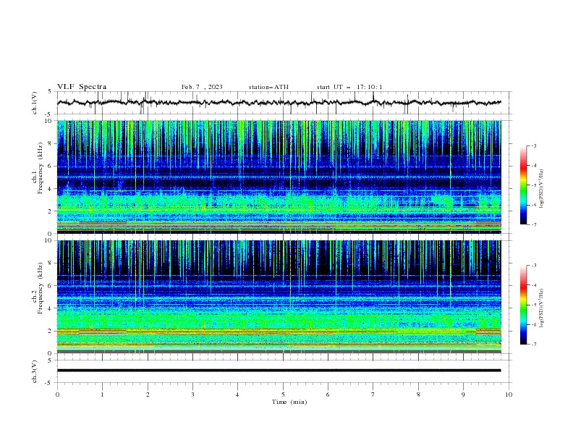Click the flat black ch.3 voltage trace
573x443 pixels.
pos(279,371)
